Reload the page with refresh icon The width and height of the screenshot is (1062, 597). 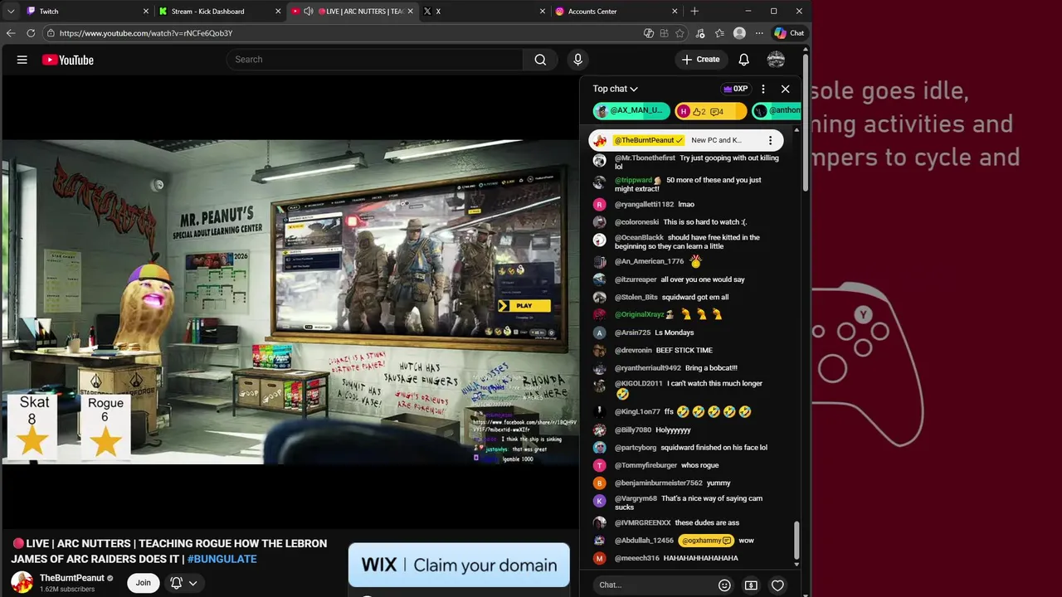tap(31, 33)
